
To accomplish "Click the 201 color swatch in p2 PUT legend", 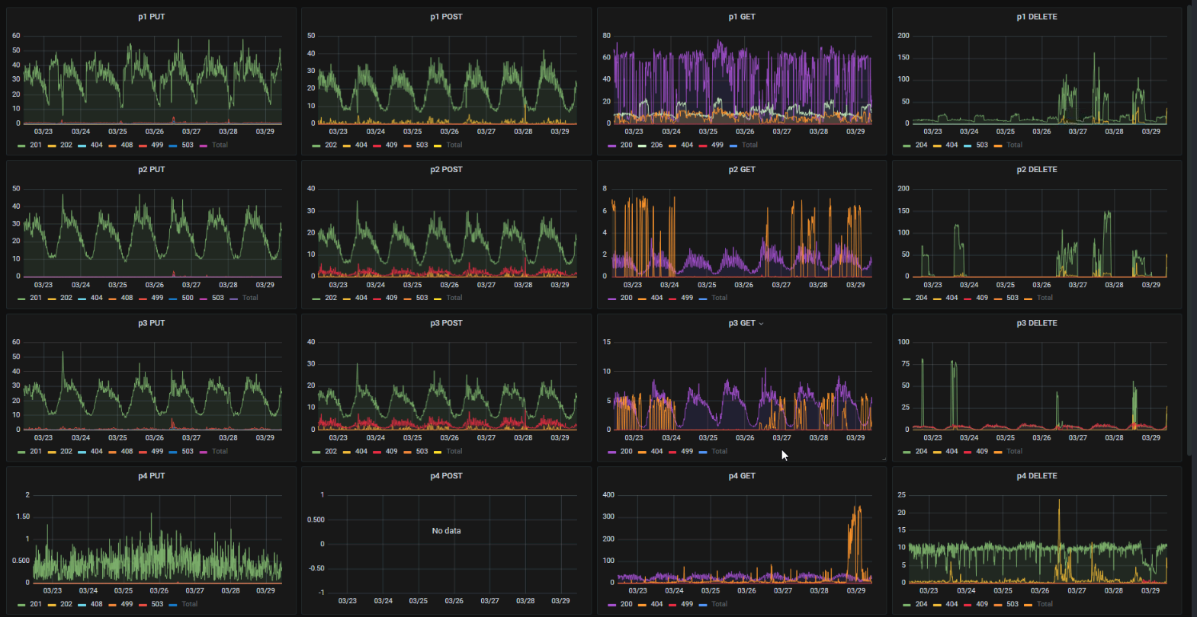I will pos(21,299).
